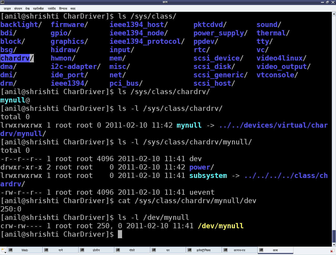
Task: Switch to the Web terminal tab
Action: pyautogui.click(x=25, y=250)
